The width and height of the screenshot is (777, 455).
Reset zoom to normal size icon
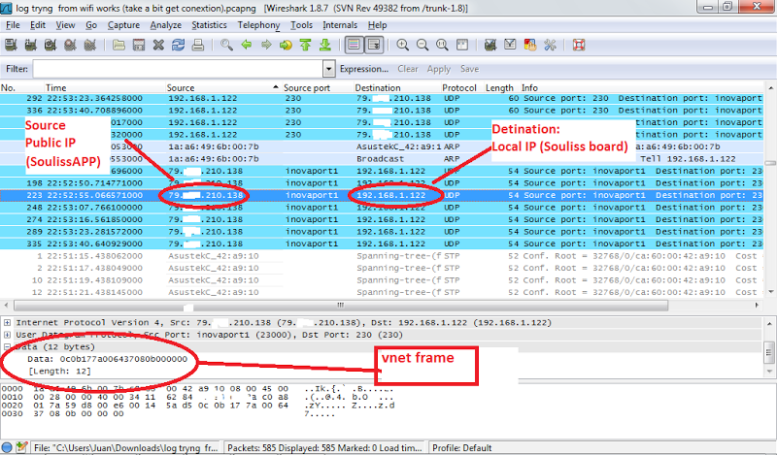tap(442, 45)
